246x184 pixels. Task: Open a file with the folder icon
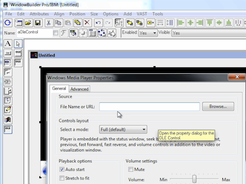28,23
